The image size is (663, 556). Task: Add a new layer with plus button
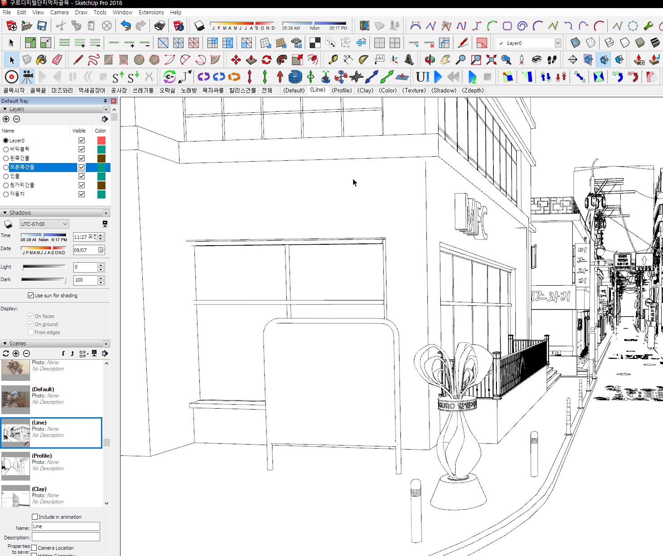pyautogui.click(x=6, y=119)
